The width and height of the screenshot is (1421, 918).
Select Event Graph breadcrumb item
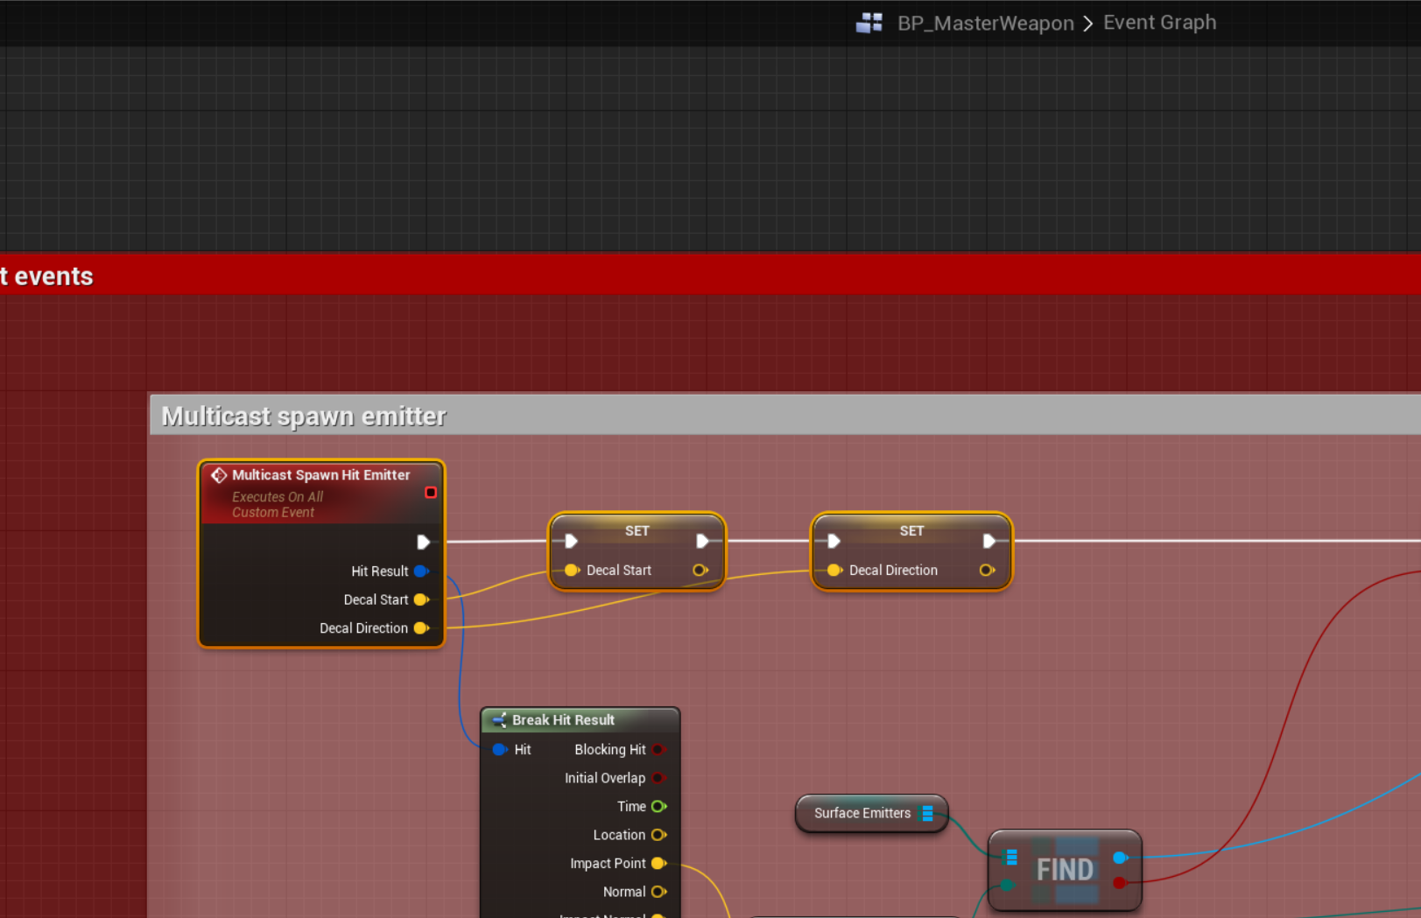click(1159, 23)
